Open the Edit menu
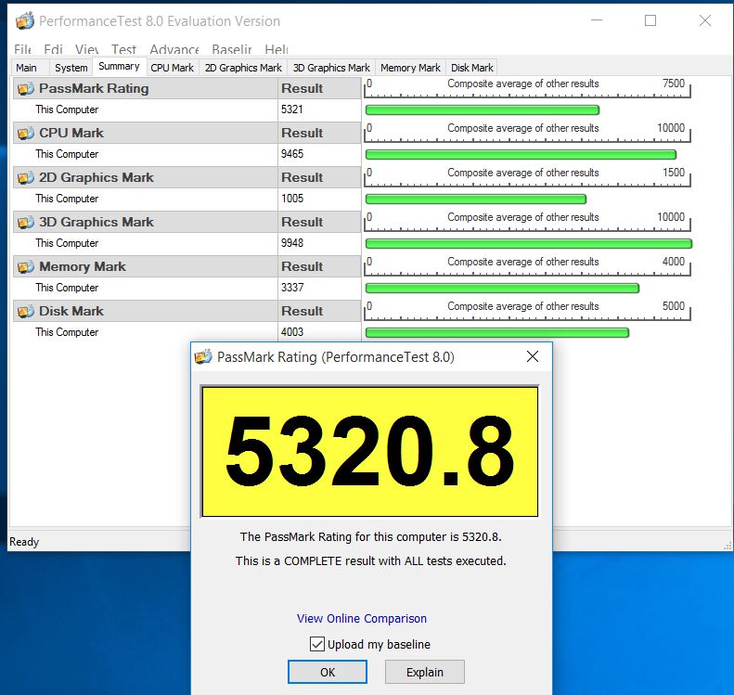734x695 pixels. tap(53, 49)
